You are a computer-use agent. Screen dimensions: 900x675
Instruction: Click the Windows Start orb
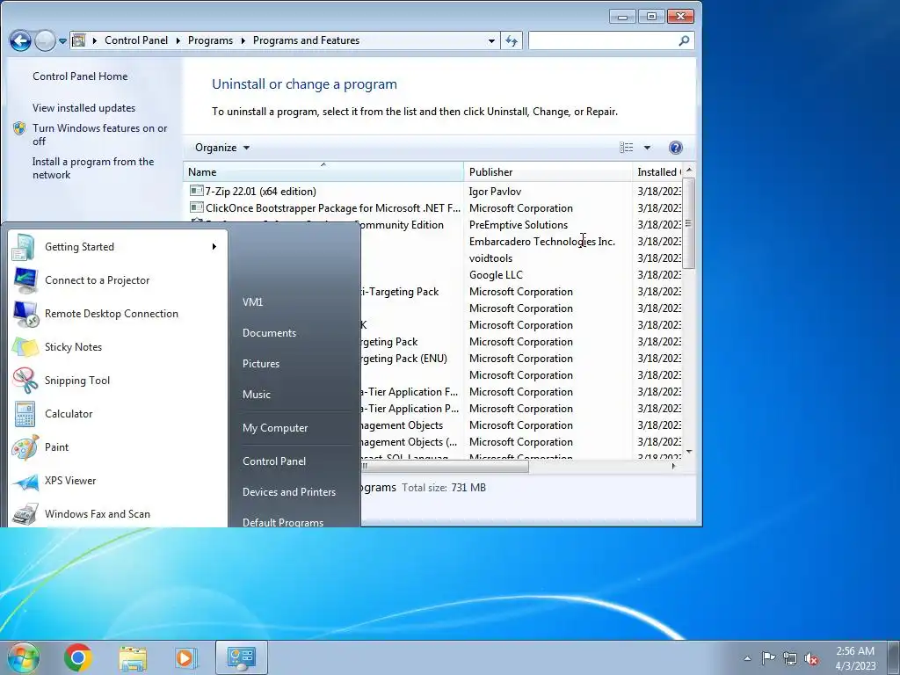click(x=23, y=657)
